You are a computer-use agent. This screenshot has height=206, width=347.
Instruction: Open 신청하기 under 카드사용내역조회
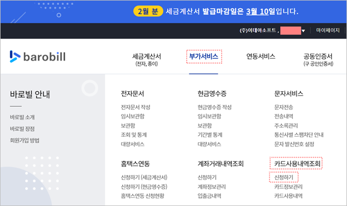pyautogui.click(x=284, y=178)
